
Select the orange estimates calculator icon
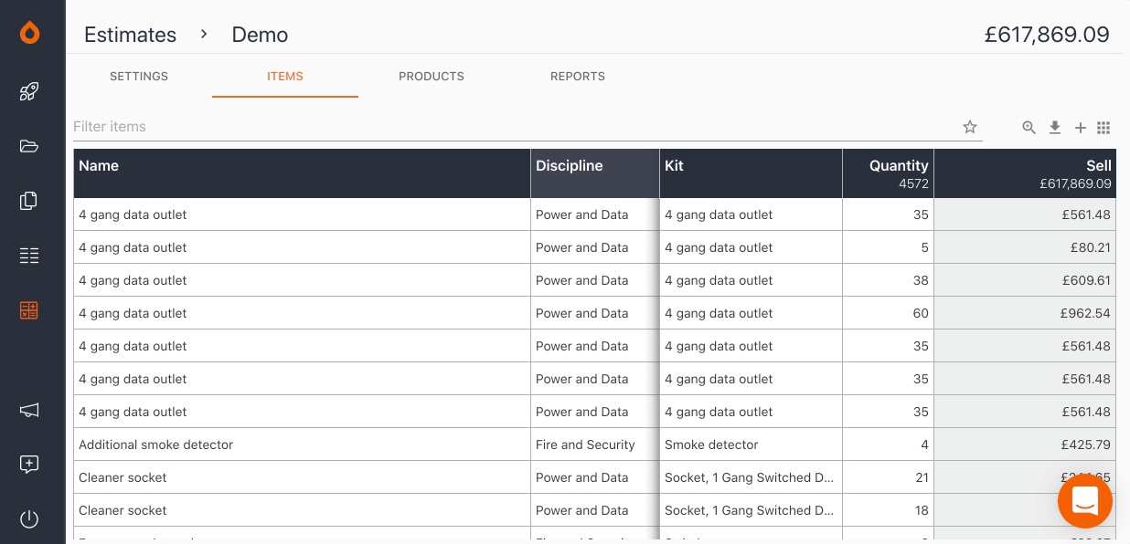coord(29,310)
